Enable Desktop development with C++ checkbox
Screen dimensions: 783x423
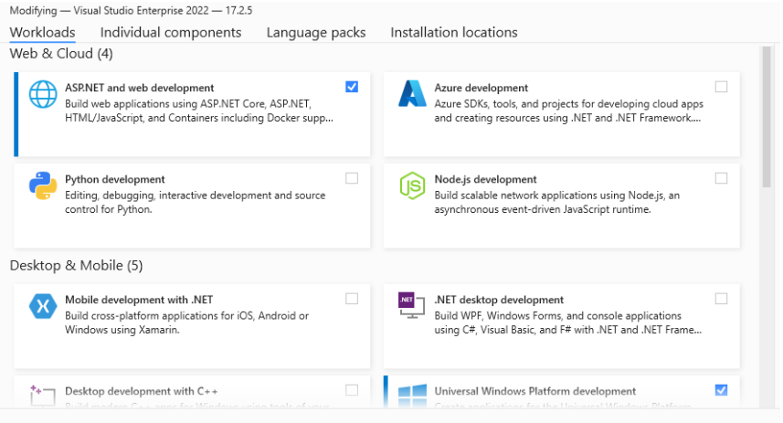[x=352, y=390]
